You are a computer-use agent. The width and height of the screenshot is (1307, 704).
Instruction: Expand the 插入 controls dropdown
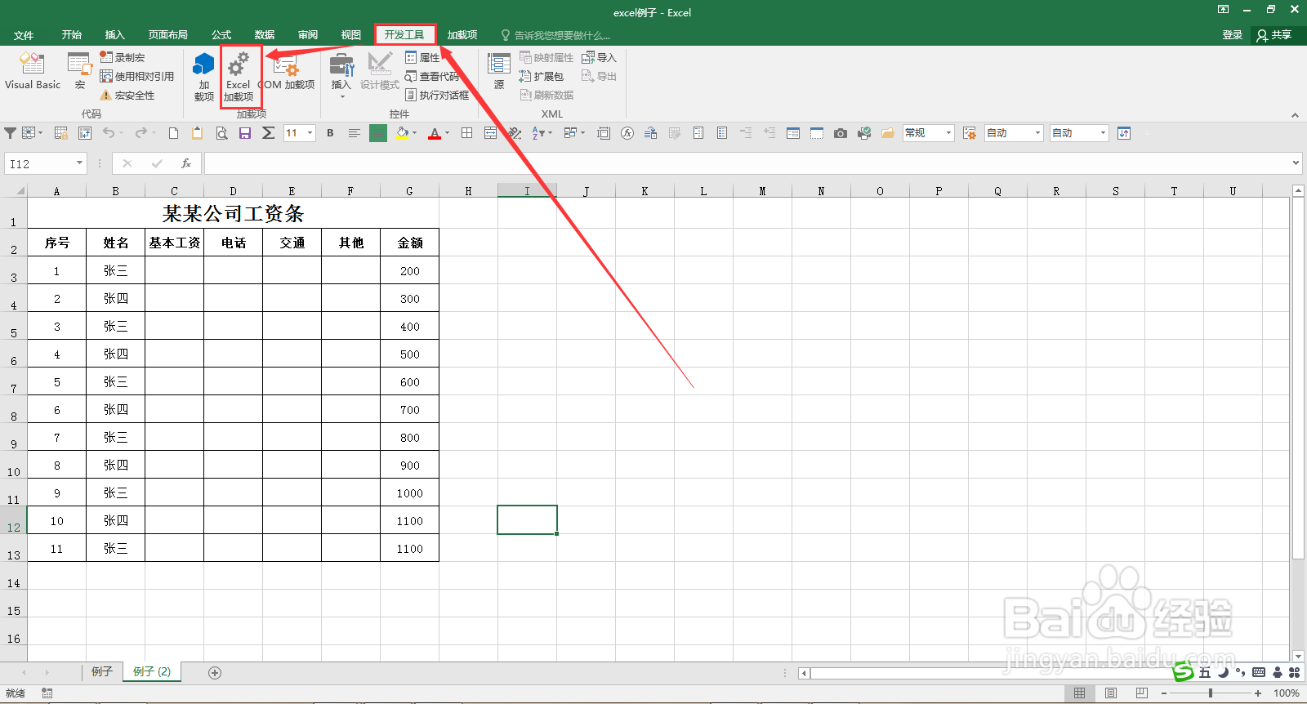point(341,97)
